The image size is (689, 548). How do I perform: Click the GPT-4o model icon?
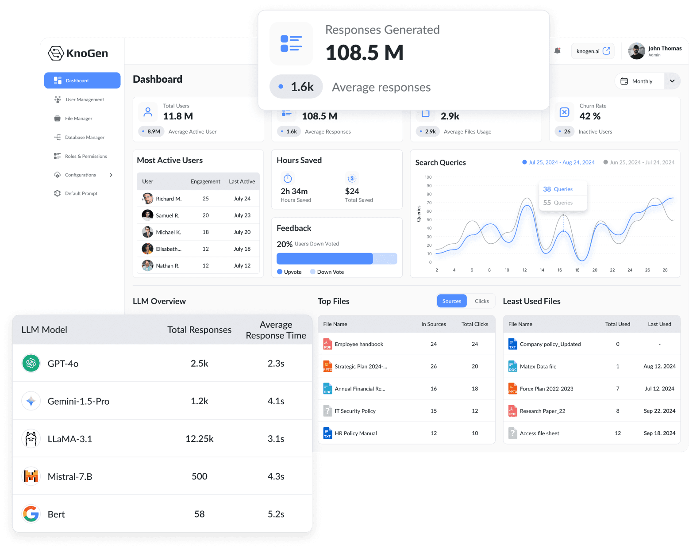pos(31,364)
